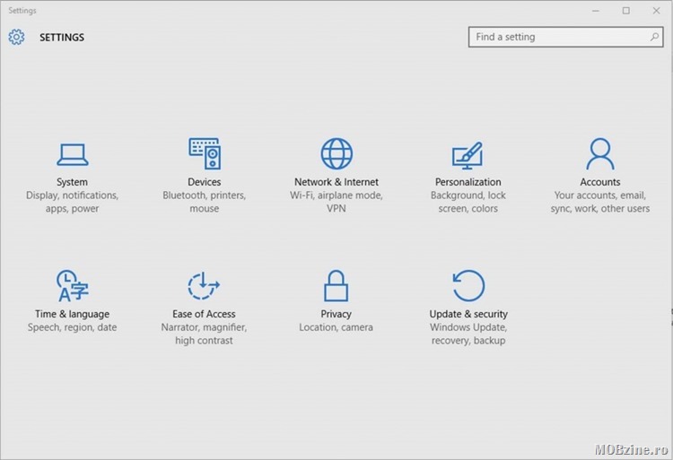673x460 pixels.
Task: Close the Settings window
Action: point(656,11)
